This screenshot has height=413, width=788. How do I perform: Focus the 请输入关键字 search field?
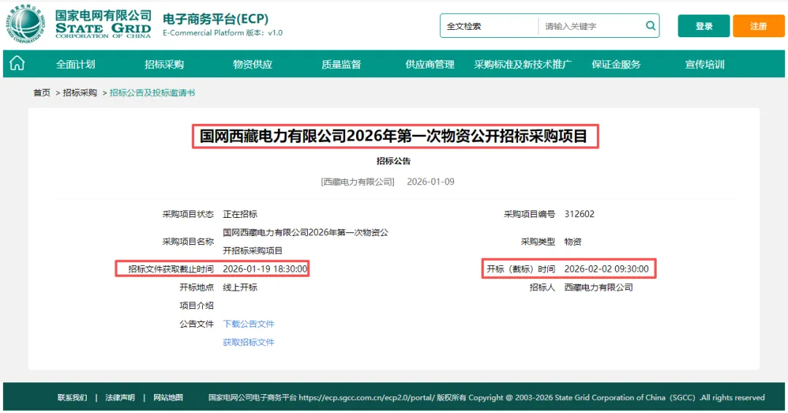592,26
